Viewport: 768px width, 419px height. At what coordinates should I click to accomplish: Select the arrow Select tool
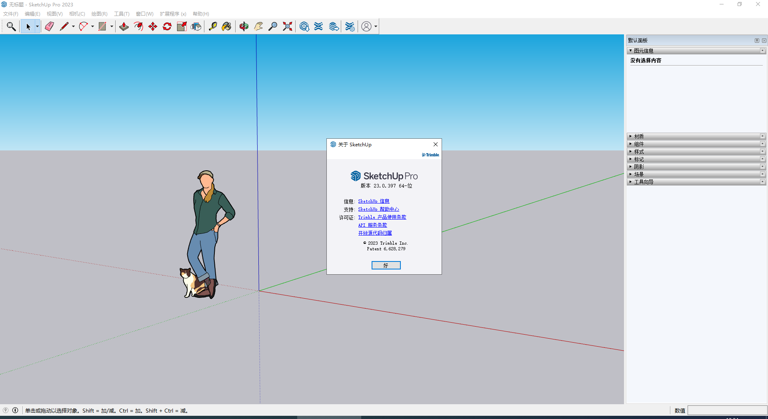click(28, 26)
